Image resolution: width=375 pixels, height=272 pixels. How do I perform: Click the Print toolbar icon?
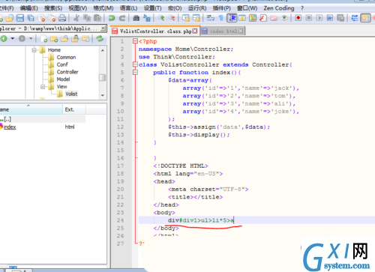click(62, 18)
